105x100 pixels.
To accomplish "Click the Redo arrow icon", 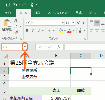I will [x=24, y=4].
